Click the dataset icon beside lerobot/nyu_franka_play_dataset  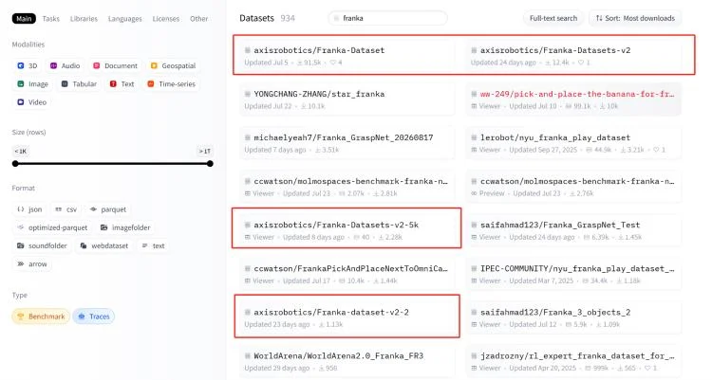tap(474, 137)
